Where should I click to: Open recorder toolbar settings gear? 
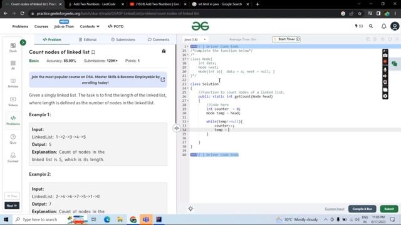(x=385, y=96)
